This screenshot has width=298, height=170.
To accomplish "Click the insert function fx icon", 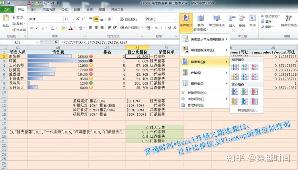I will (x=56, y=42).
